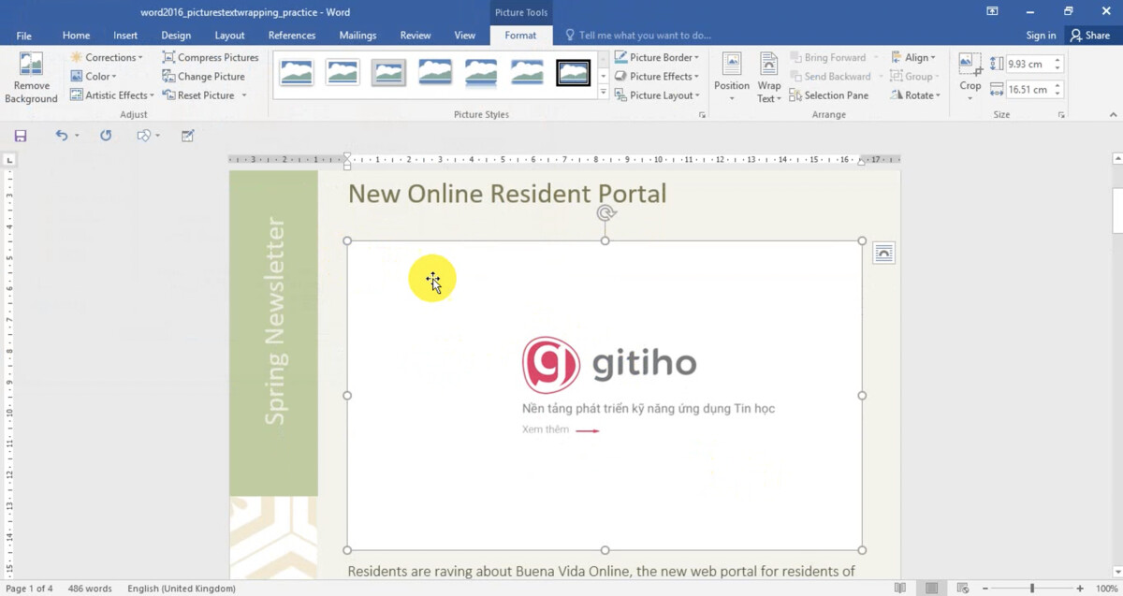
Task: Click English (United Kingdom) language indicator
Action: pyautogui.click(x=182, y=589)
